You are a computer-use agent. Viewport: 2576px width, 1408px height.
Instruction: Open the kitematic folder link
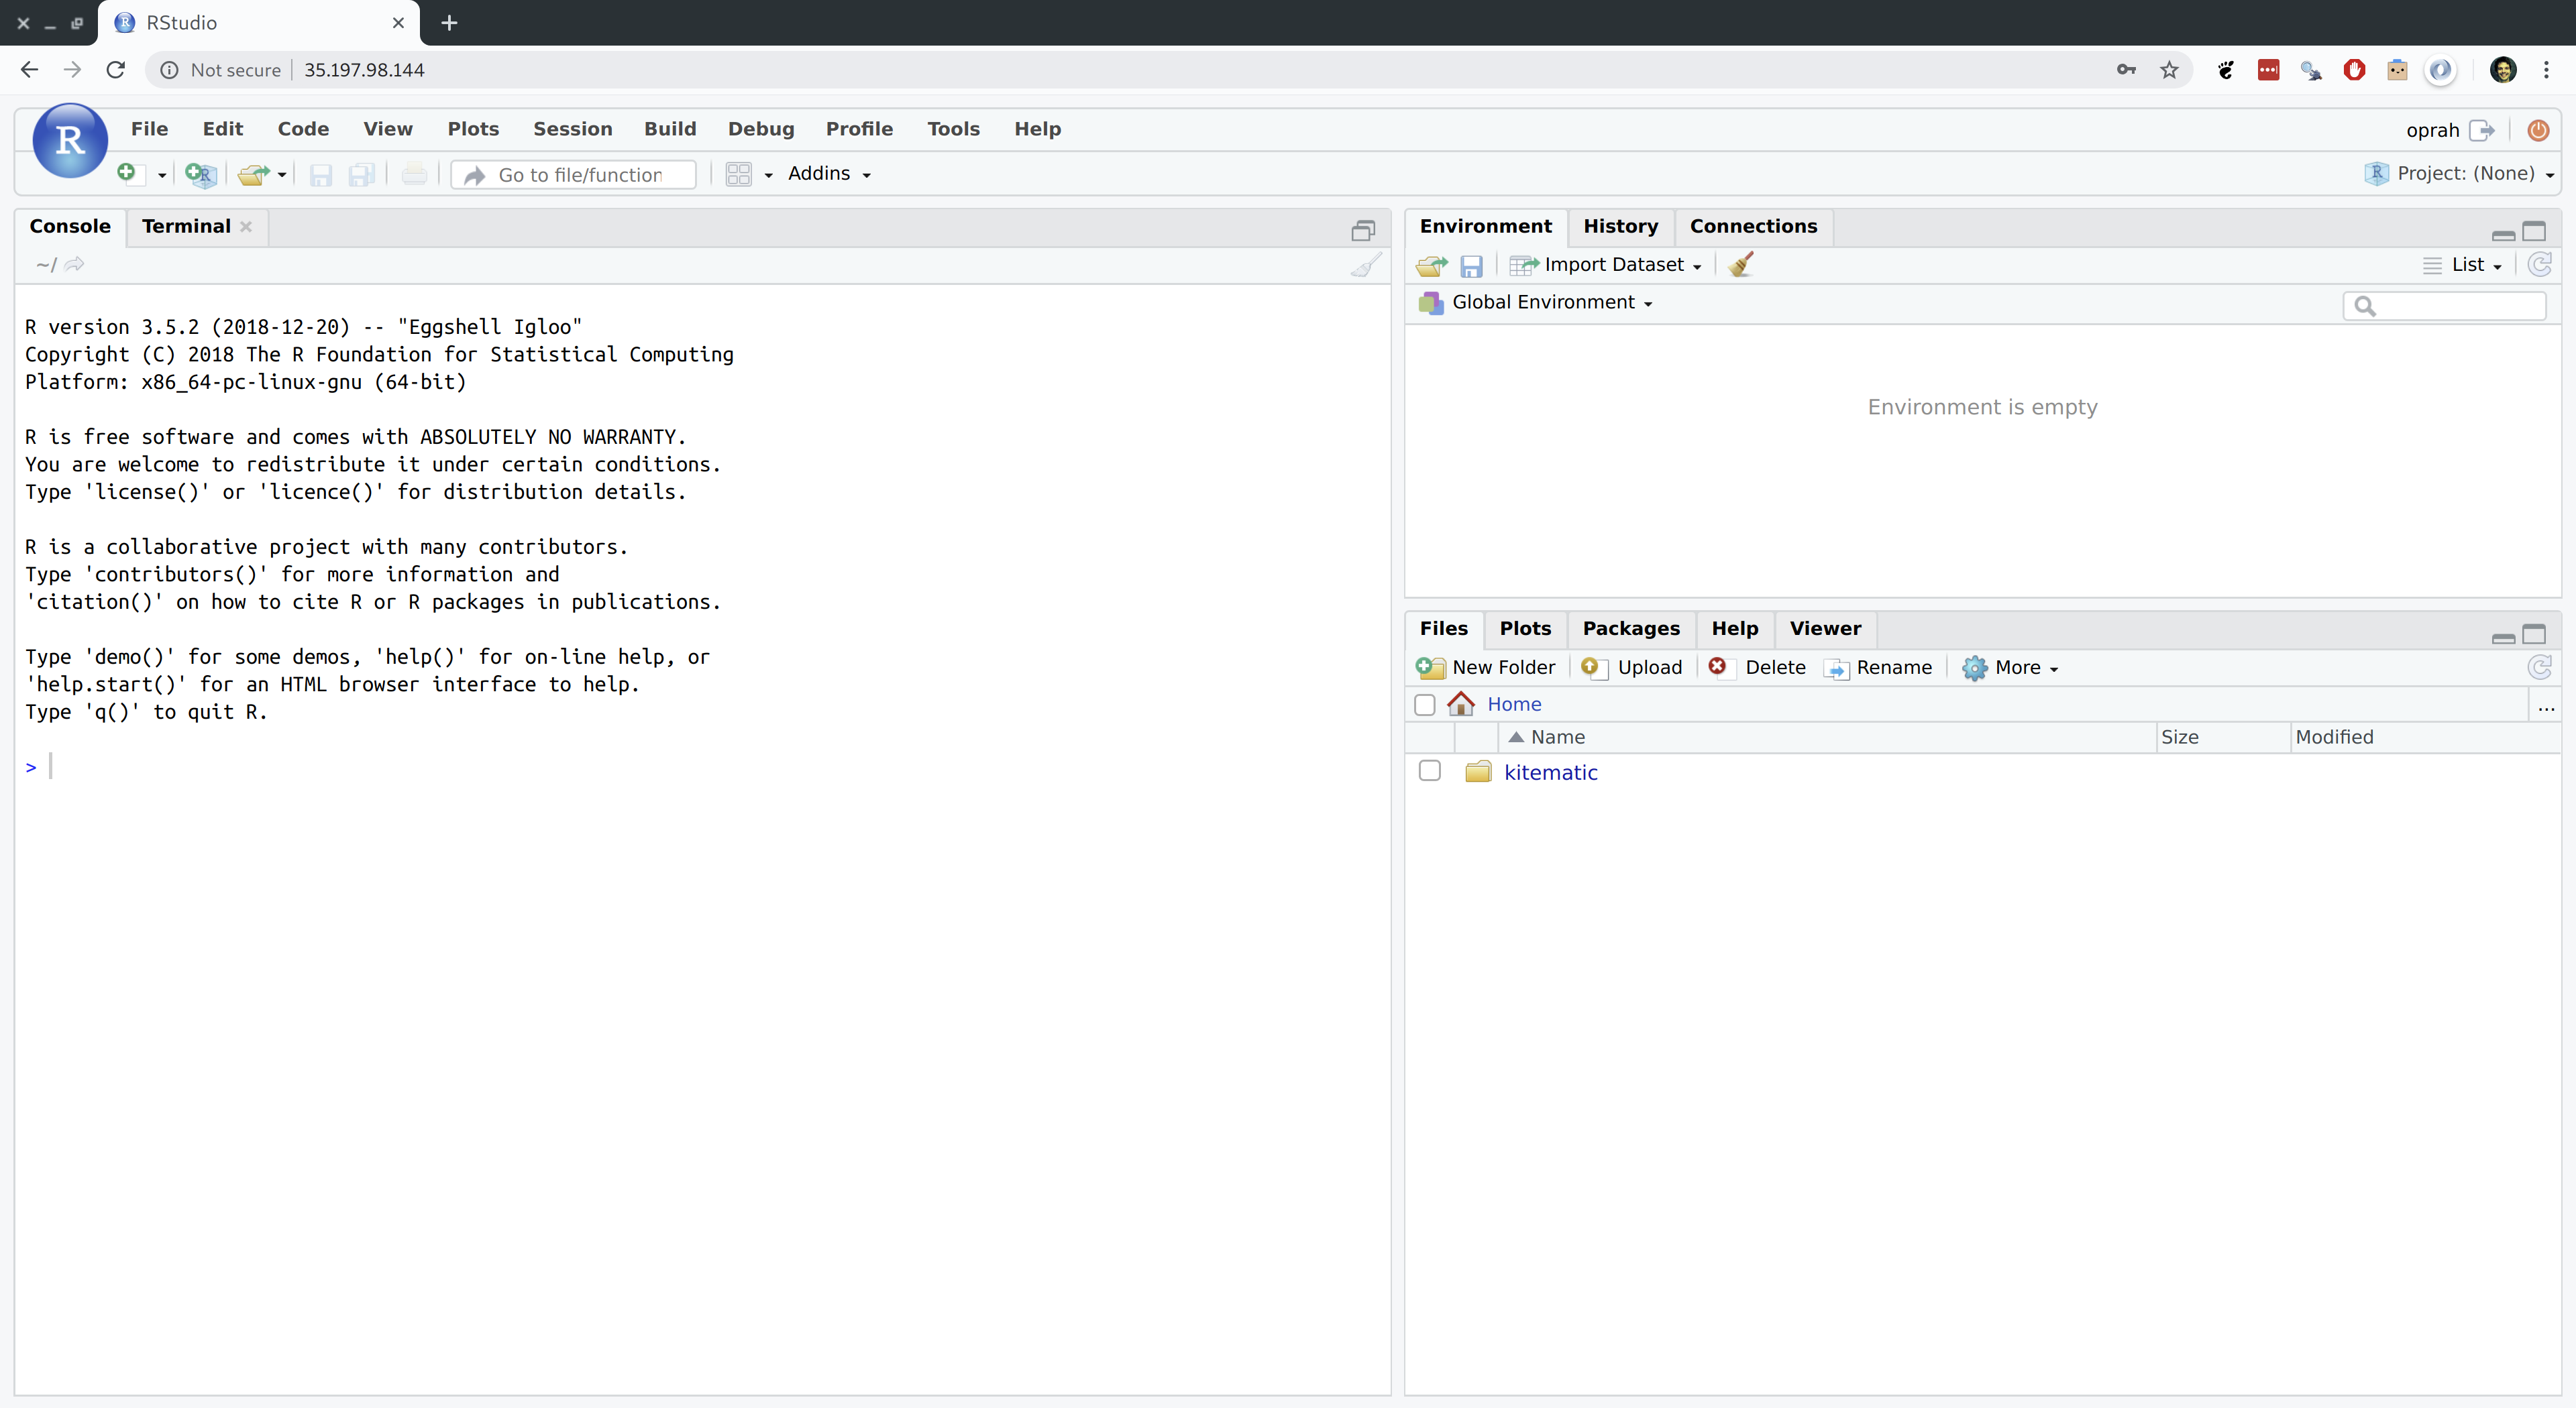pos(1550,772)
